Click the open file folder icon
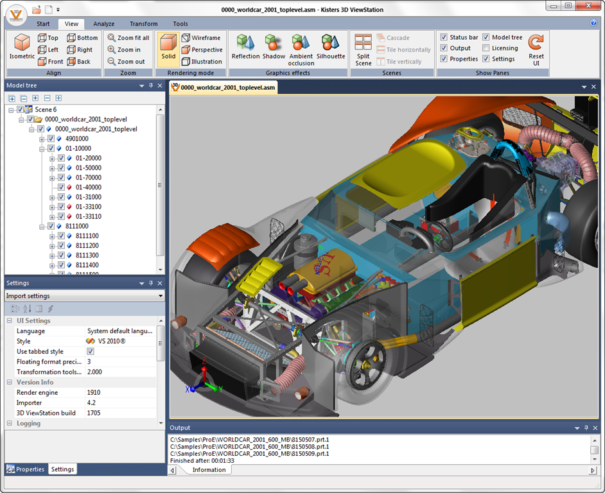 click(x=36, y=10)
